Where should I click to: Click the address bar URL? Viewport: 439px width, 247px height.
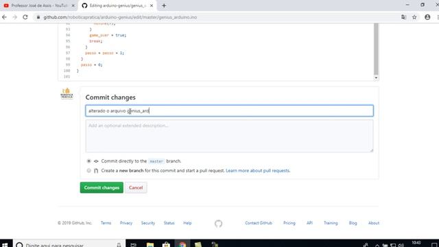120,17
